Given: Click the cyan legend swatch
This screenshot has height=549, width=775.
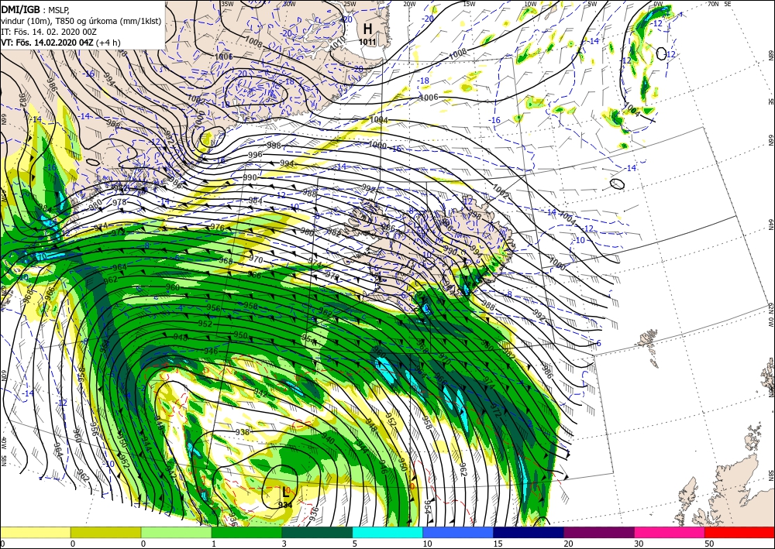Looking at the screenshot, I should click(387, 532).
